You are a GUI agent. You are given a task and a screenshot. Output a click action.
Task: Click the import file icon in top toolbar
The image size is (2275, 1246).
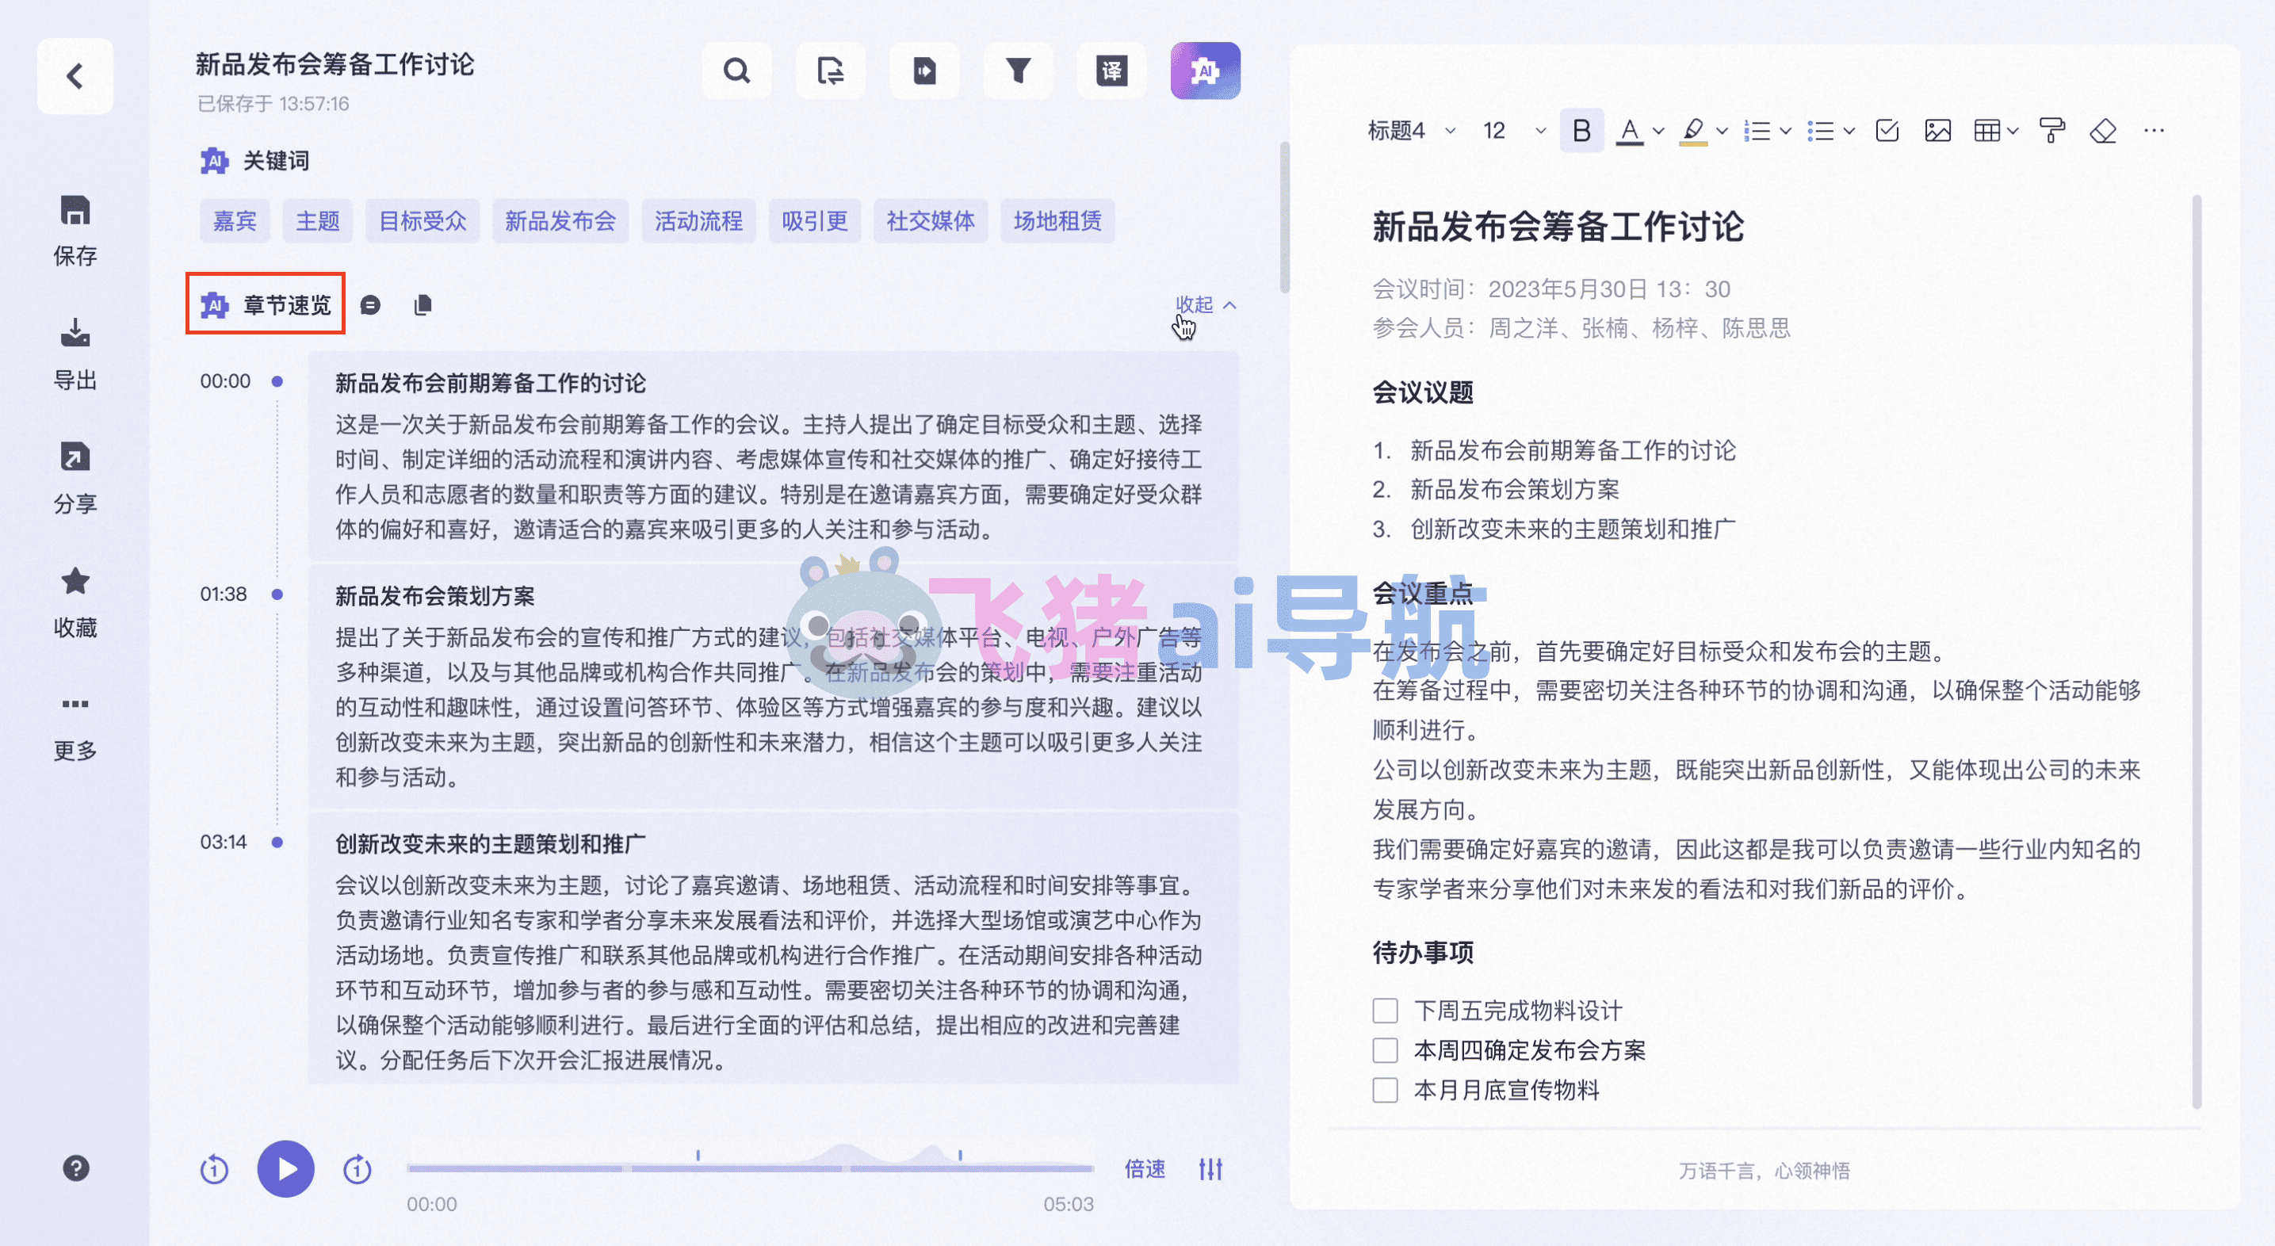(923, 71)
